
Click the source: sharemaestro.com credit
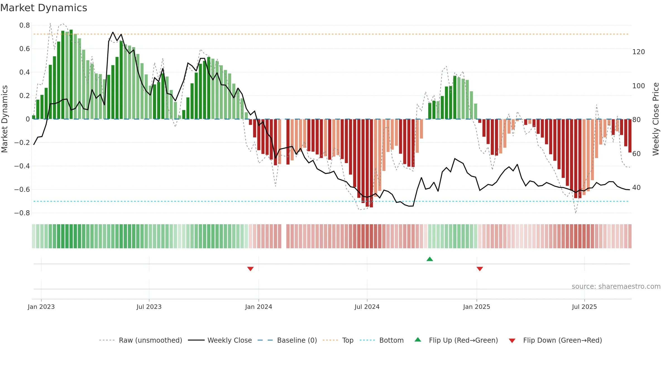click(x=616, y=286)
